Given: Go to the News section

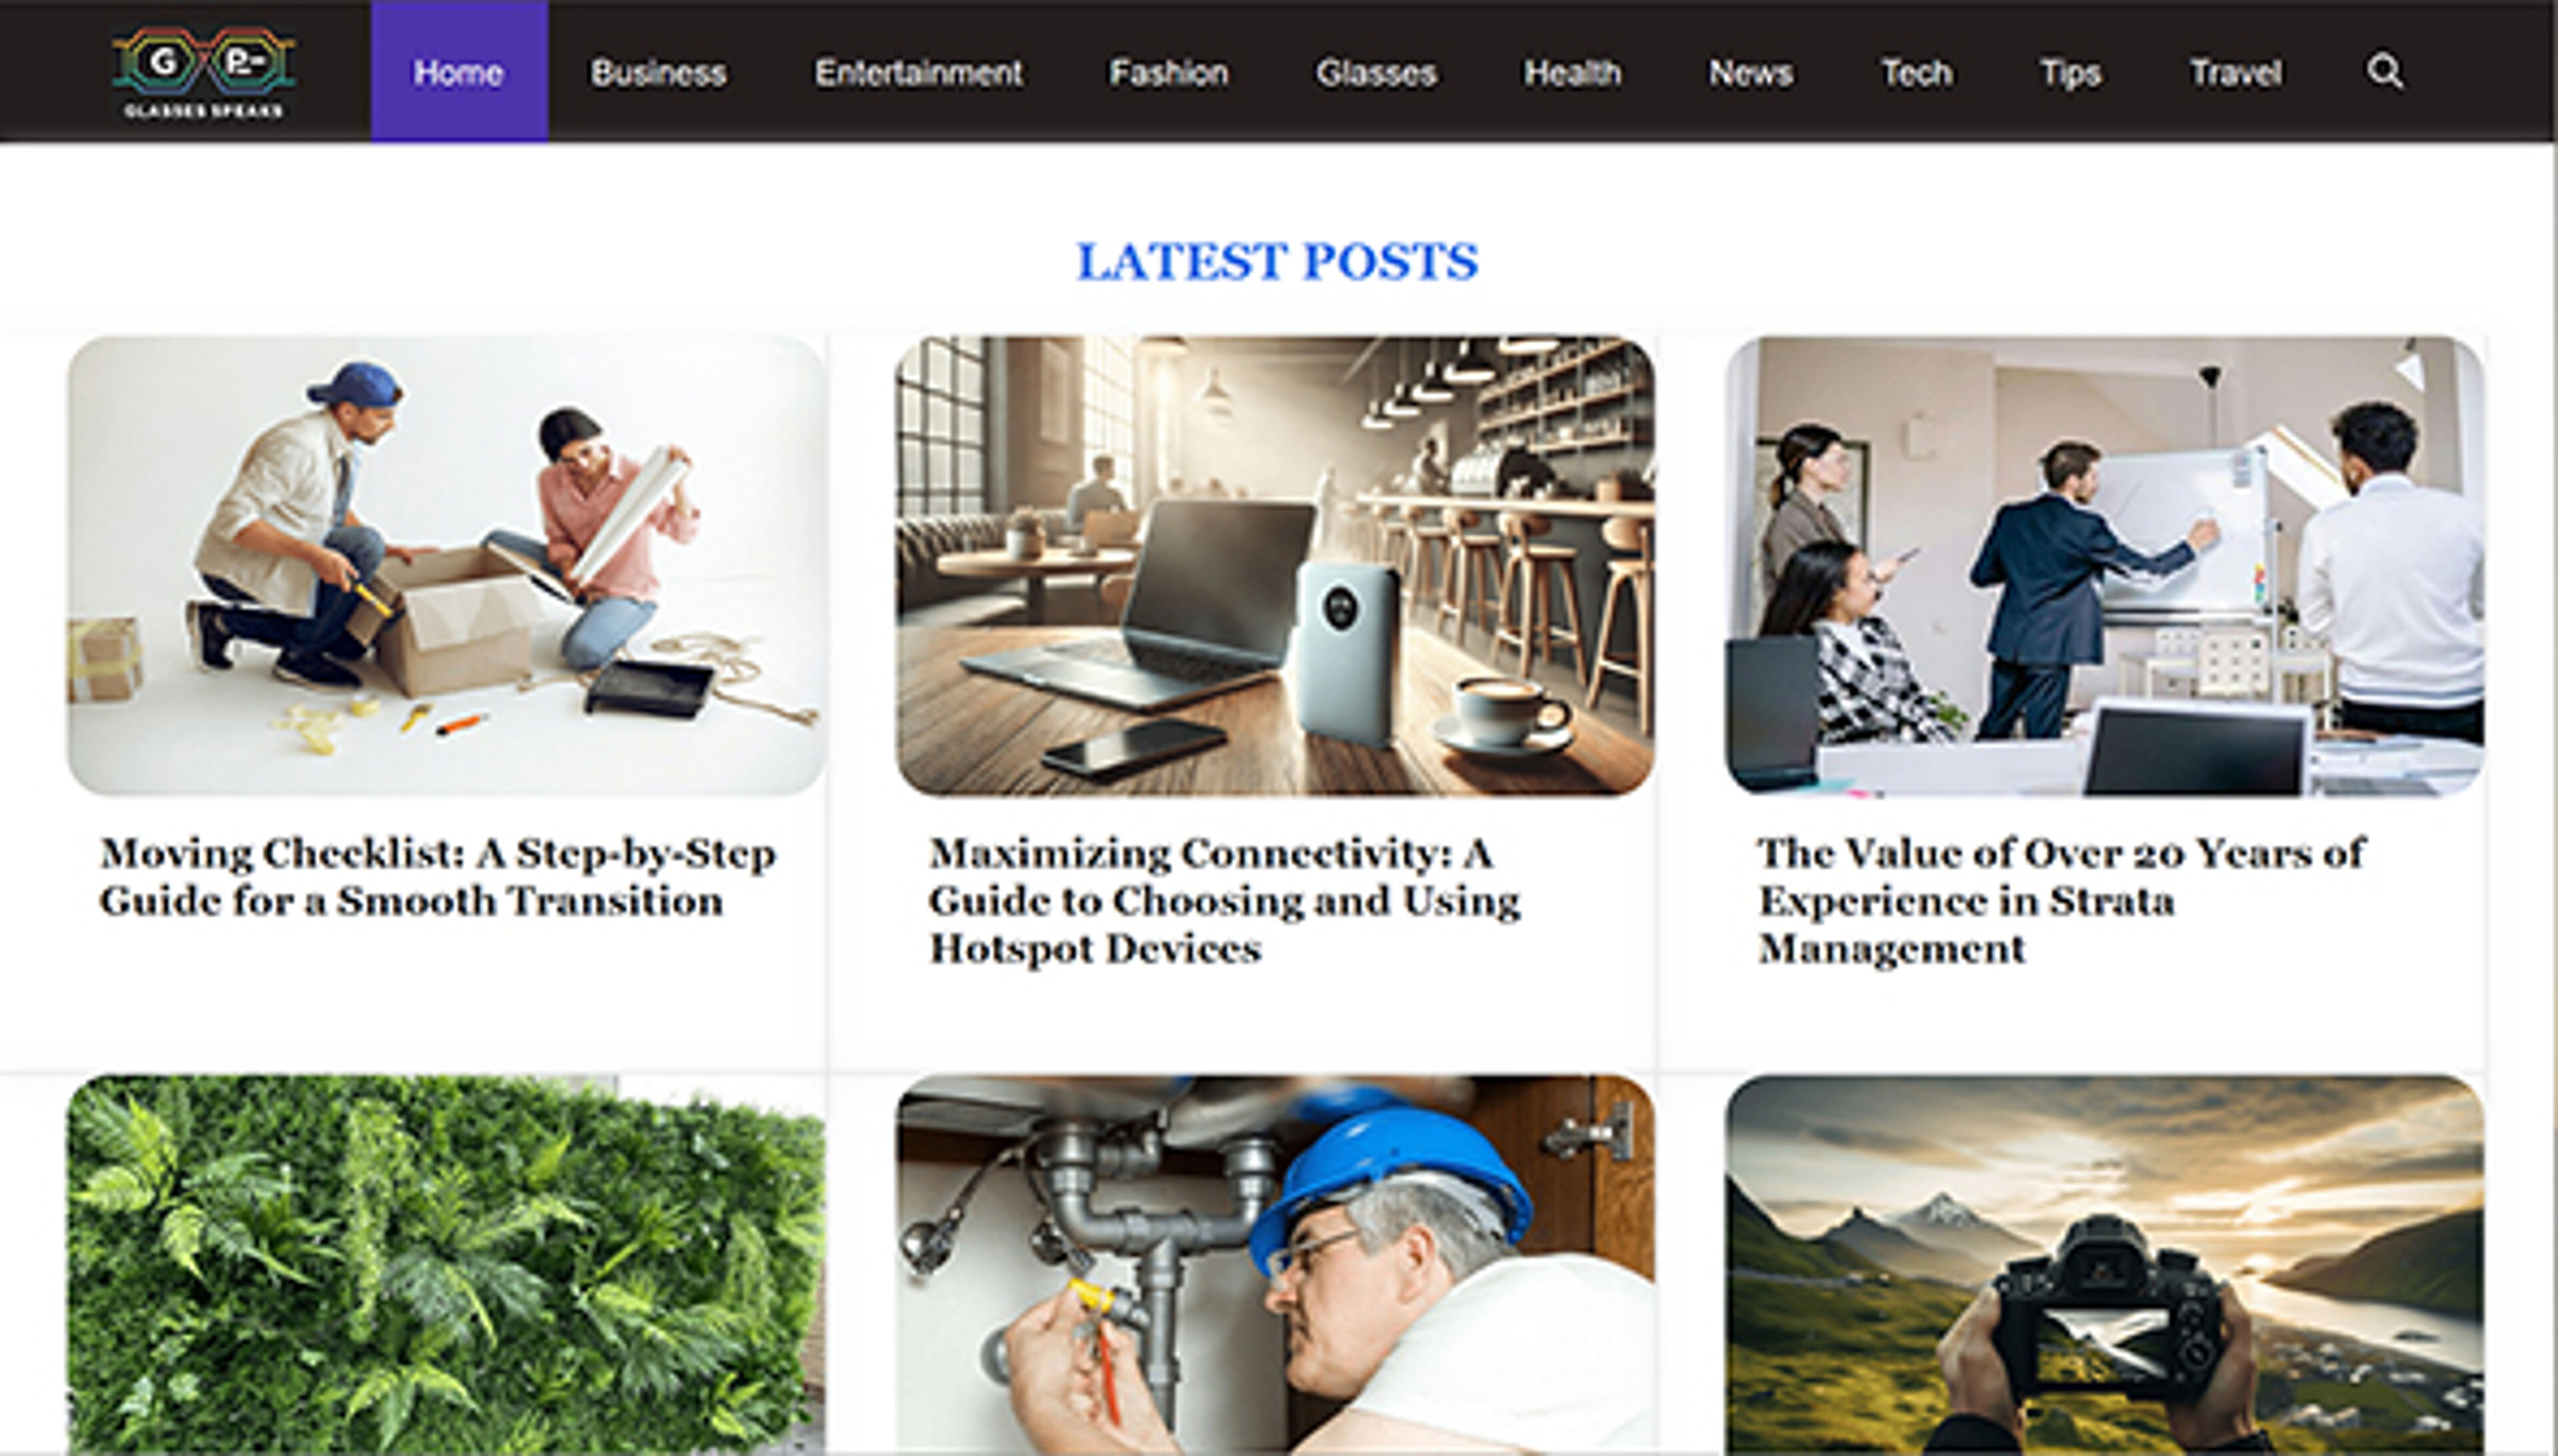Looking at the screenshot, I should [x=1750, y=73].
